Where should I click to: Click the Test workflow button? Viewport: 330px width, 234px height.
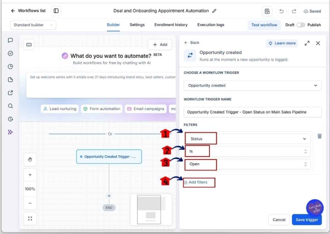[264, 25]
